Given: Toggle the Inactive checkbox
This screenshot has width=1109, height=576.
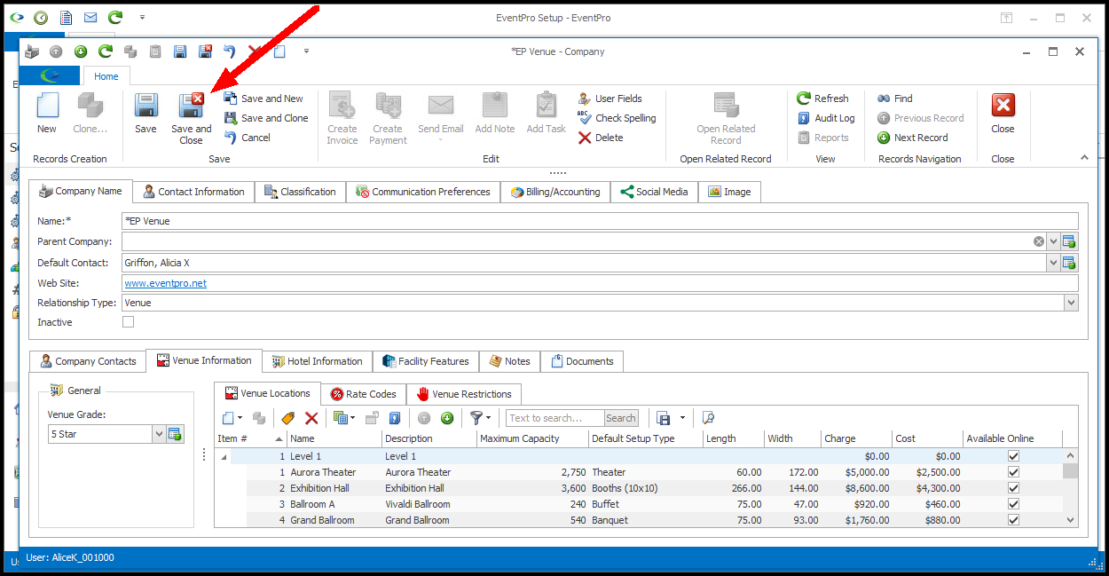Looking at the screenshot, I should click(x=128, y=322).
